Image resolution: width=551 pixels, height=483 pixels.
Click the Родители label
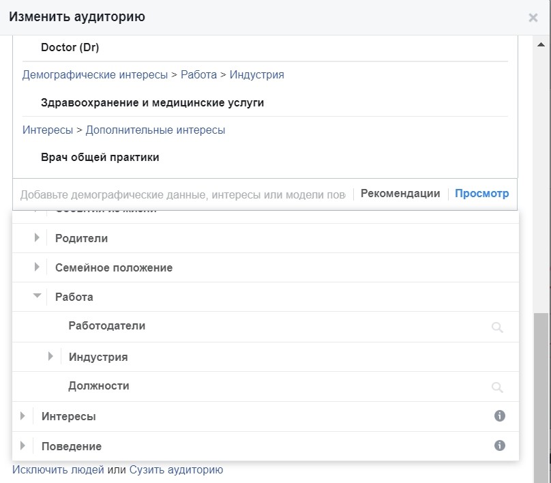click(x=82, y=238)
